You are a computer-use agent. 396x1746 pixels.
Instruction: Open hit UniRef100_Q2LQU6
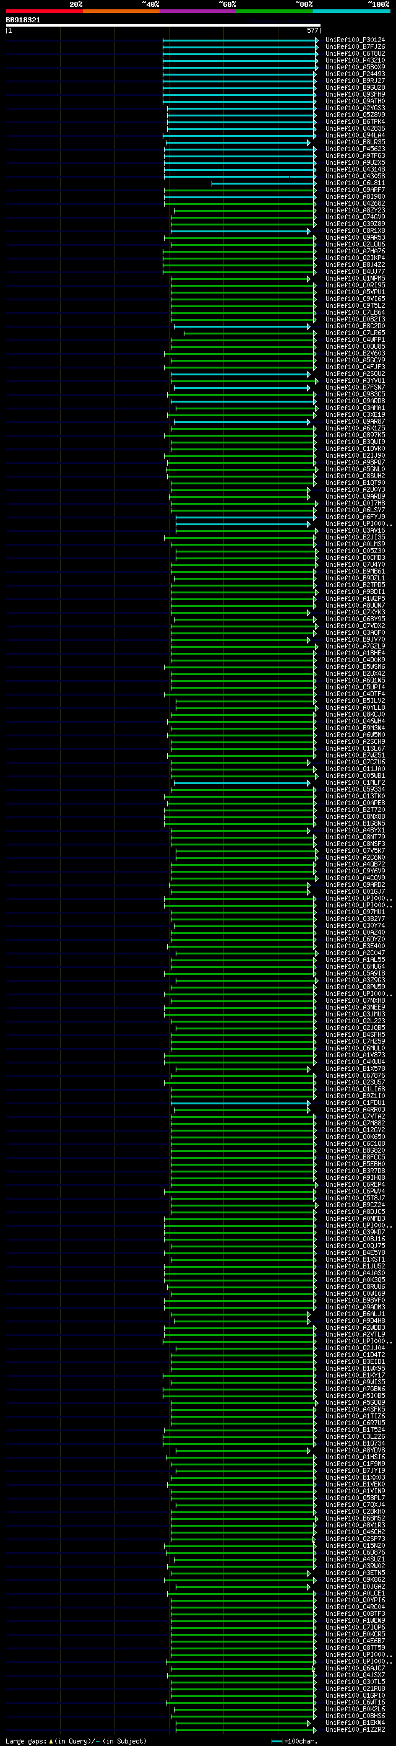(x=355, y=245)
